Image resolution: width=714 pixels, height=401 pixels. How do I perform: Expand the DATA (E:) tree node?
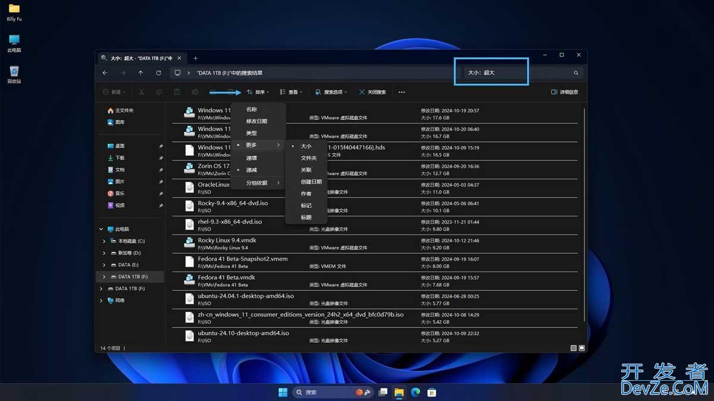tap(105, 265)
